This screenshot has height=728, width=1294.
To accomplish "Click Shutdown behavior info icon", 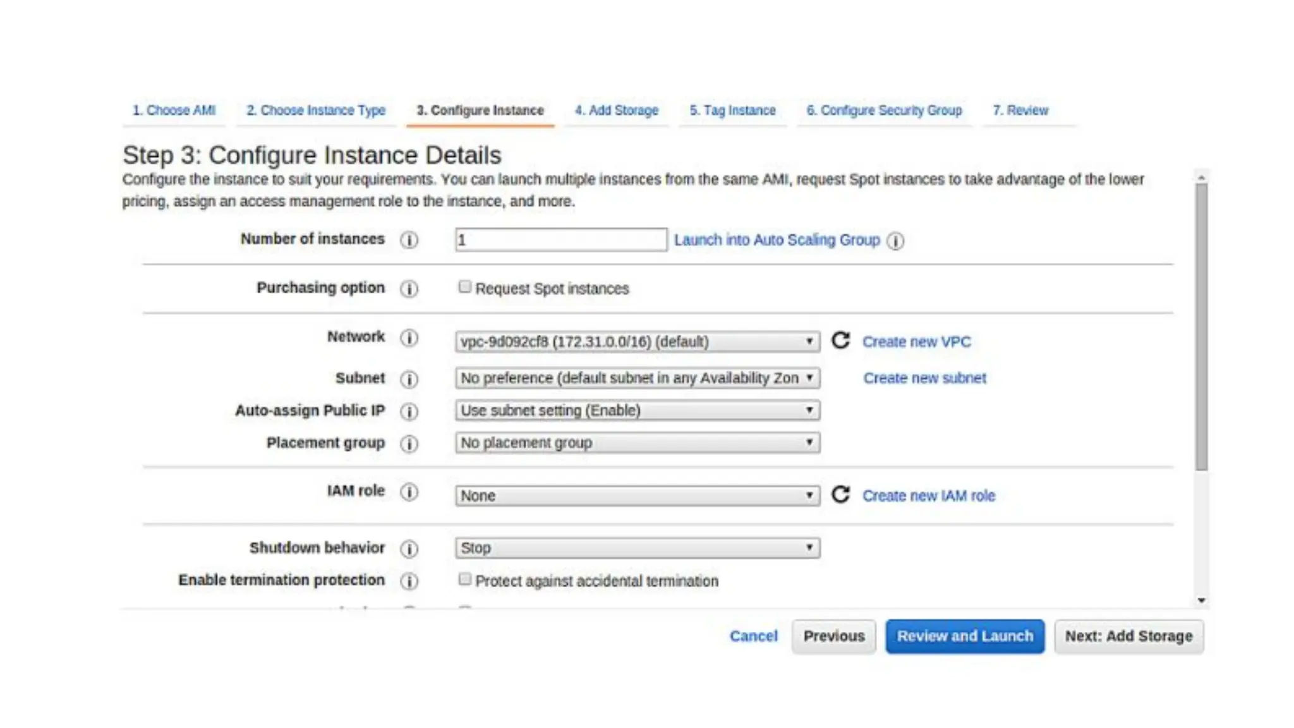I will [x=409, y=549].
